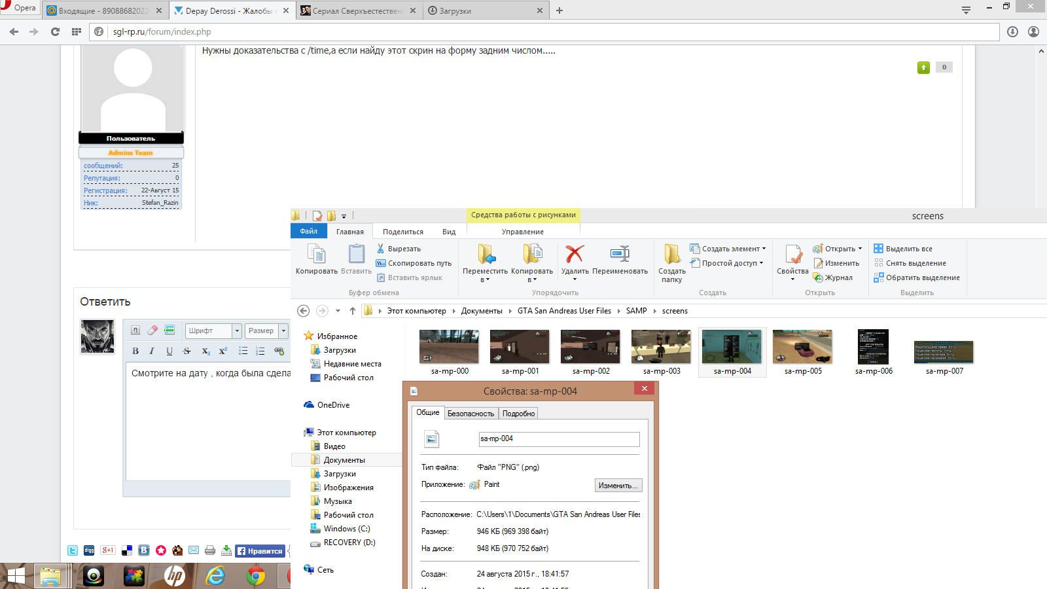Click the Create folder (Создать папку) icon
1047x589 pixels.
(x=671, y=255)
